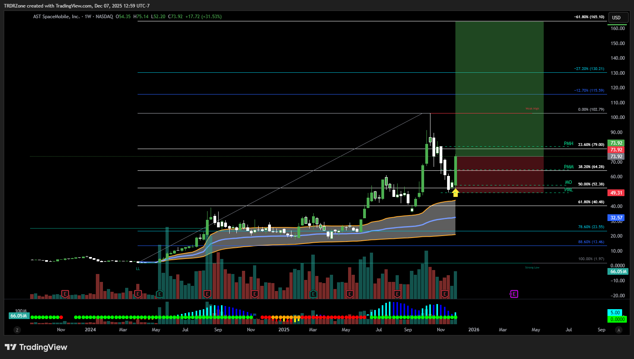Click the 160.00 price axis label
Screen dimensions: 634x359
[618, 28]
